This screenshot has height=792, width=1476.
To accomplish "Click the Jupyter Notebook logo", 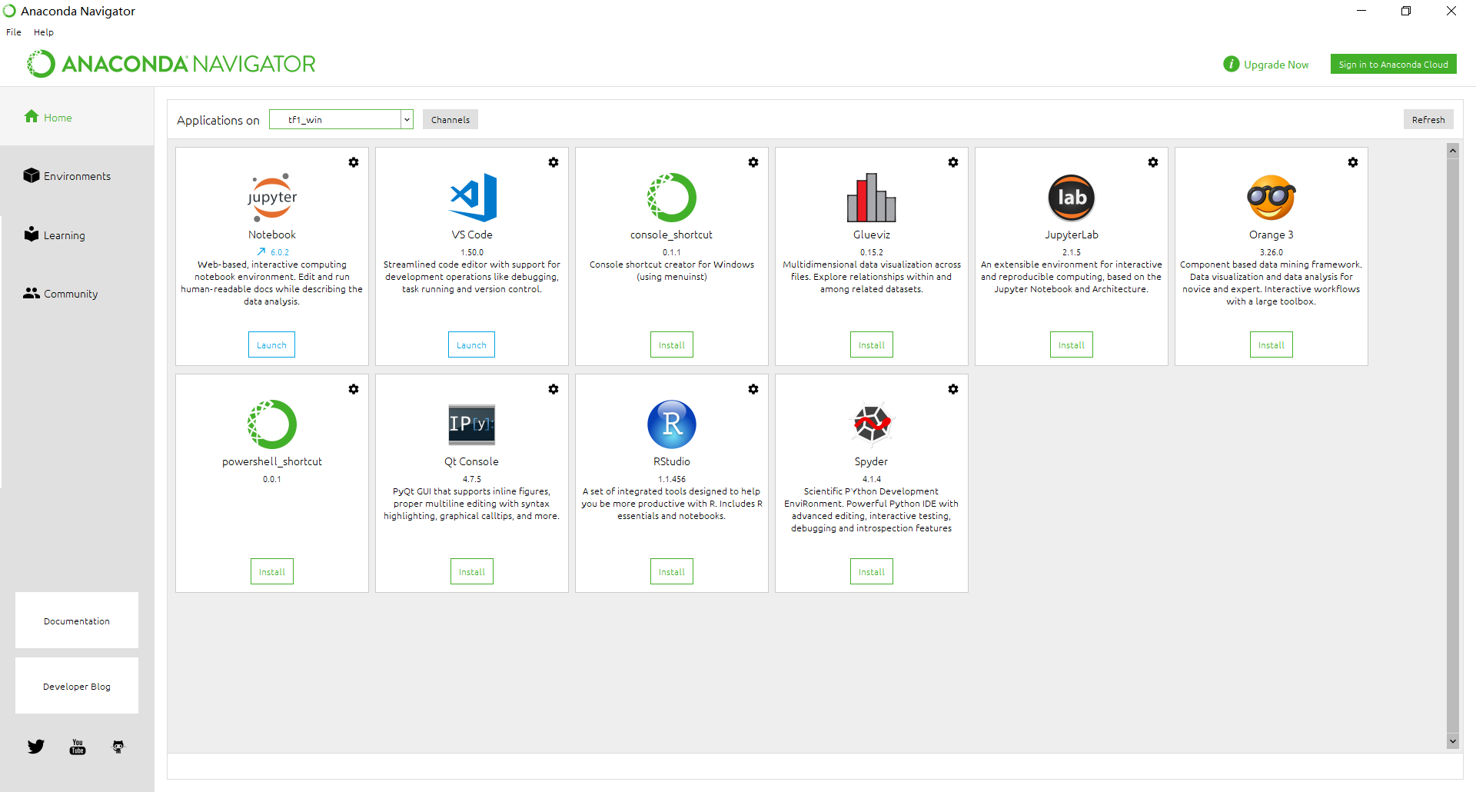I will coord(272,198).
